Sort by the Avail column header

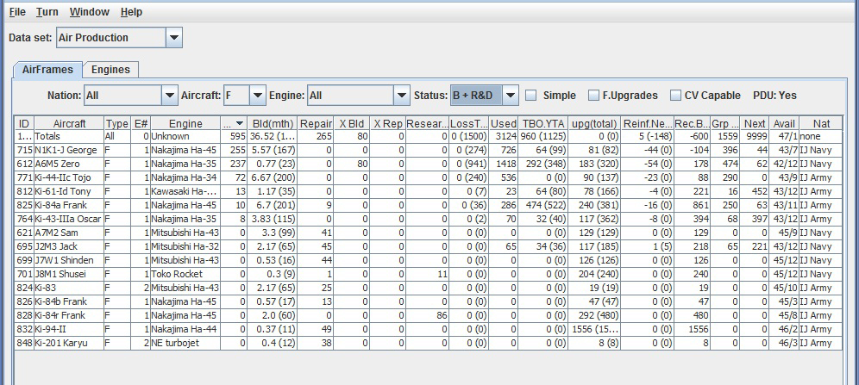(x=784, y=123)
